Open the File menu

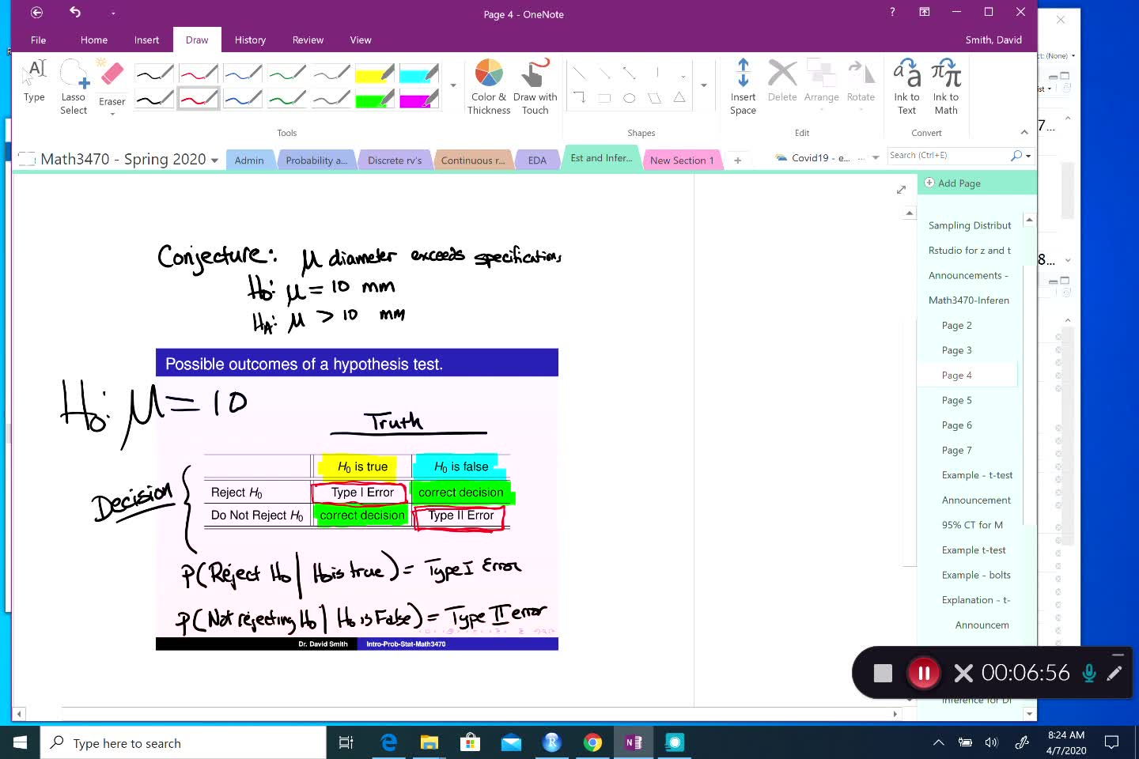click(38, 40)
